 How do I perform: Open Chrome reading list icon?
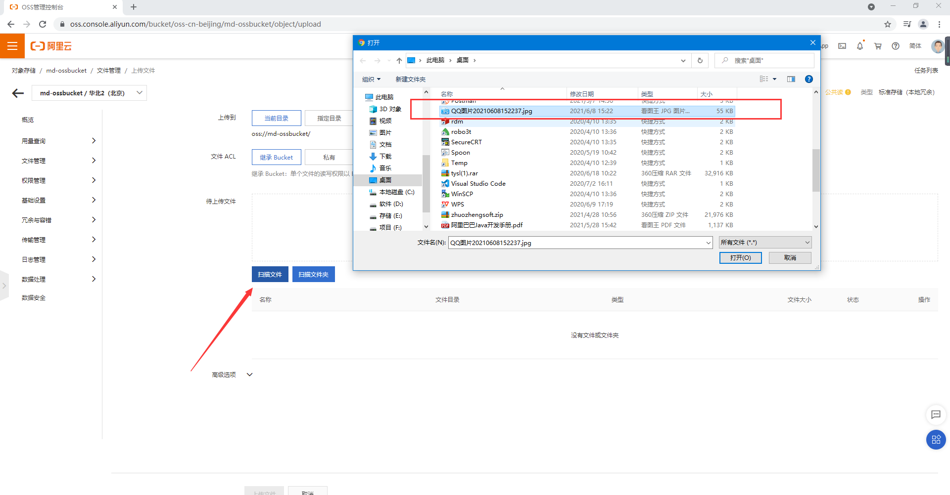pyautogui.click(x=907, y=24)
